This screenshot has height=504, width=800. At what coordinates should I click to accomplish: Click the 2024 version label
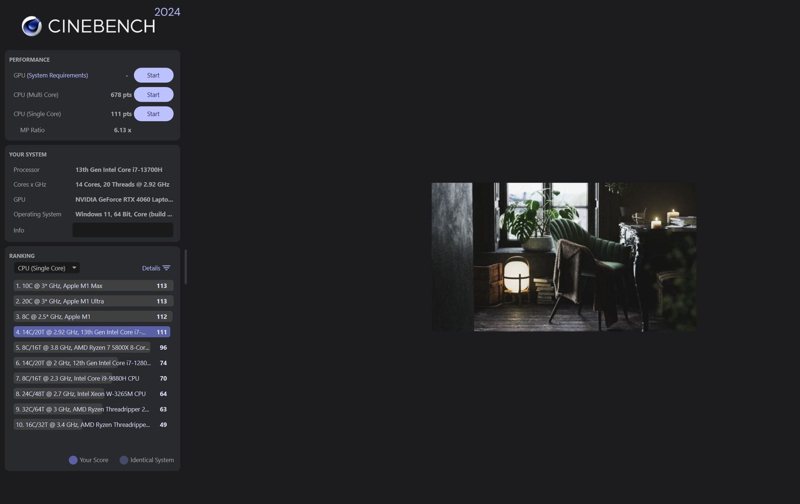click(167, 12)
